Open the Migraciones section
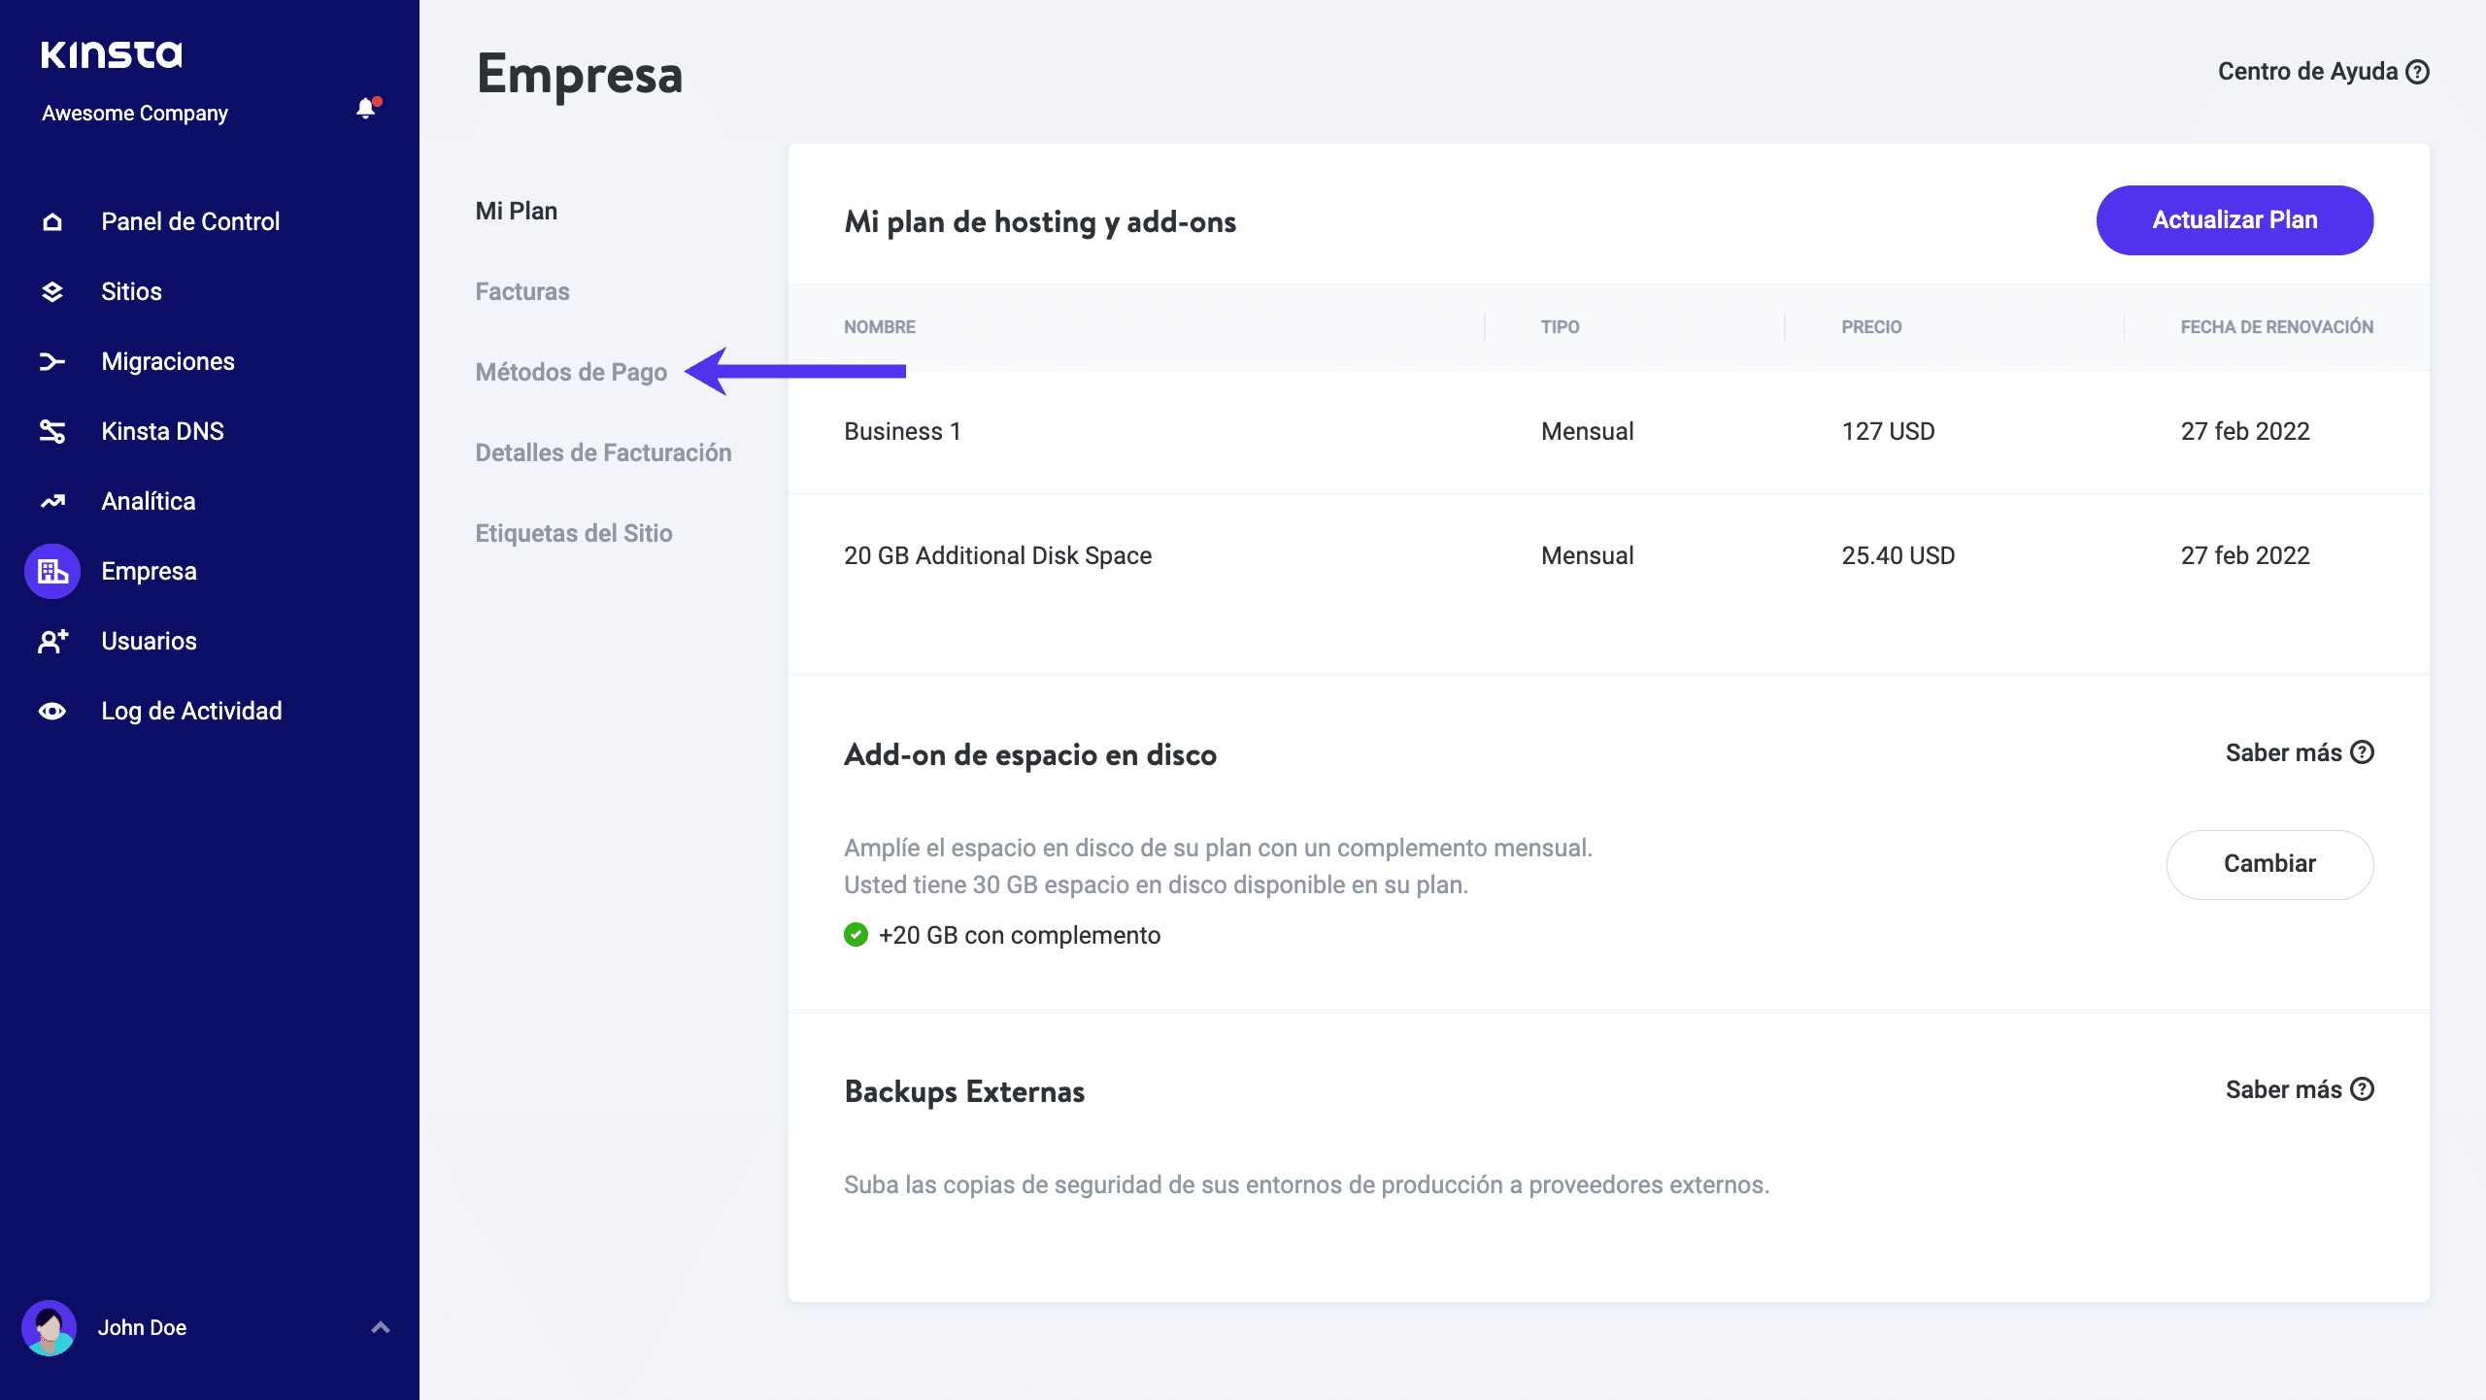Viewport: 2486px width, 1400px height. [168, 361]
